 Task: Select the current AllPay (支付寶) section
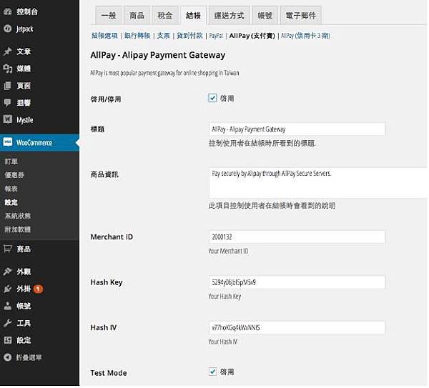pos(252,36)
